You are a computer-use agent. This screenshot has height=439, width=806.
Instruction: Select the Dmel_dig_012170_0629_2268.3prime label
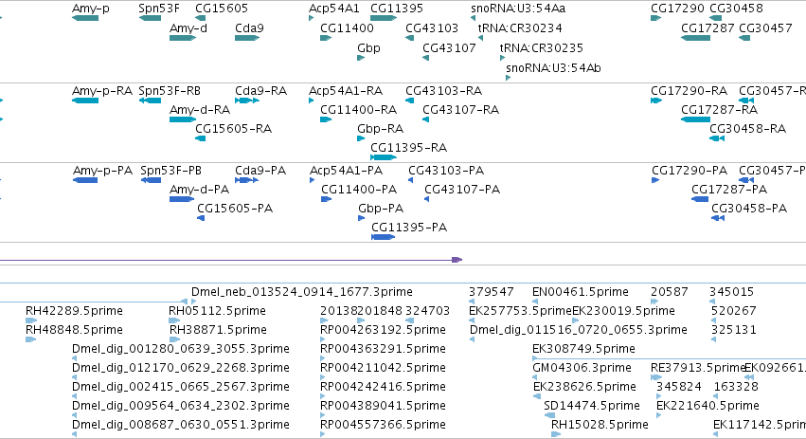tap(180, 368)
